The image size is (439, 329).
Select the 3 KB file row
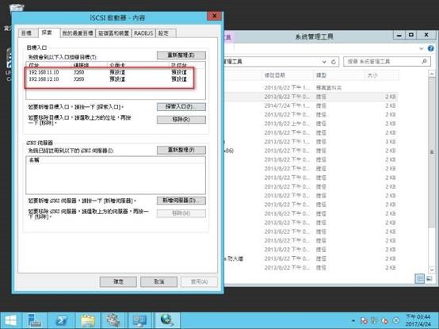(311, 142)
